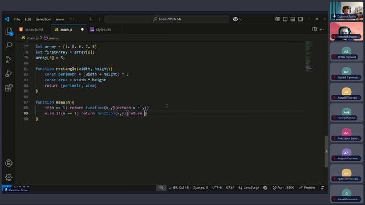
Task: Select the Андрей Толстых participant tile
Action: click(x=346, y=92)
